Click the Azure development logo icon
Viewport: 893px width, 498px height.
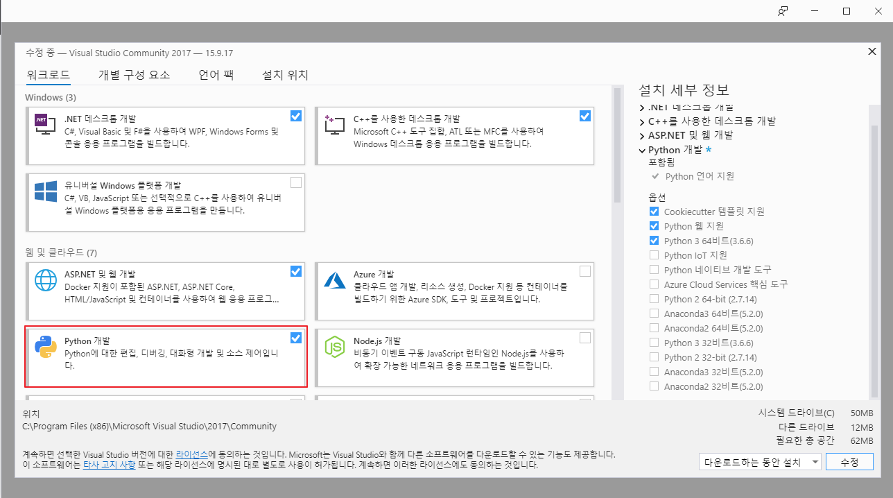[335, 280]
